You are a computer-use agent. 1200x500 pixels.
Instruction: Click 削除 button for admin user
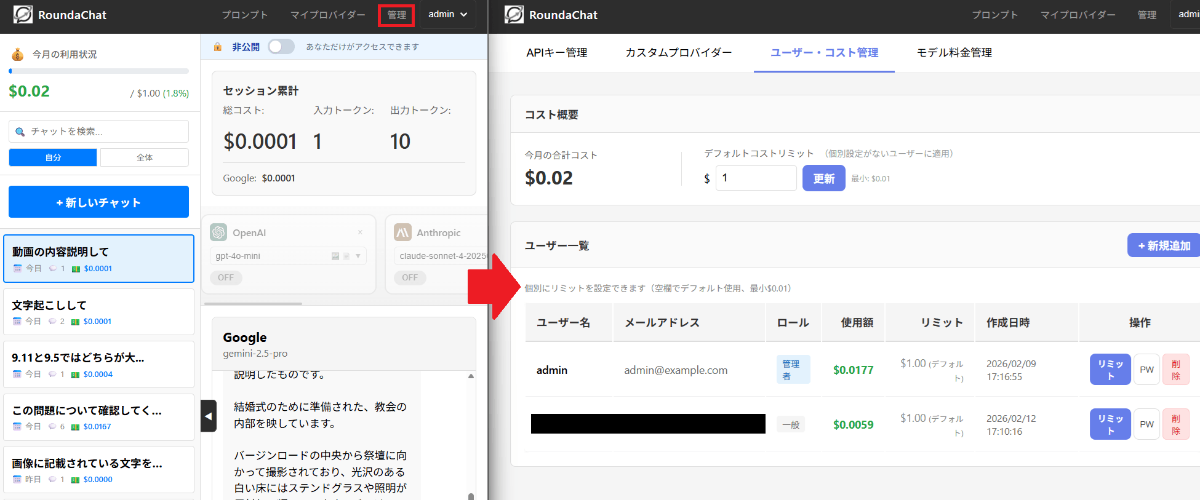pos(1176,370)
